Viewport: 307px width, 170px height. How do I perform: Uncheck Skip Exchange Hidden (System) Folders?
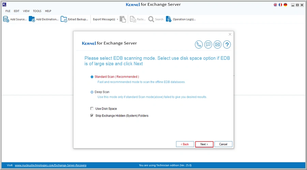(92, 116)
